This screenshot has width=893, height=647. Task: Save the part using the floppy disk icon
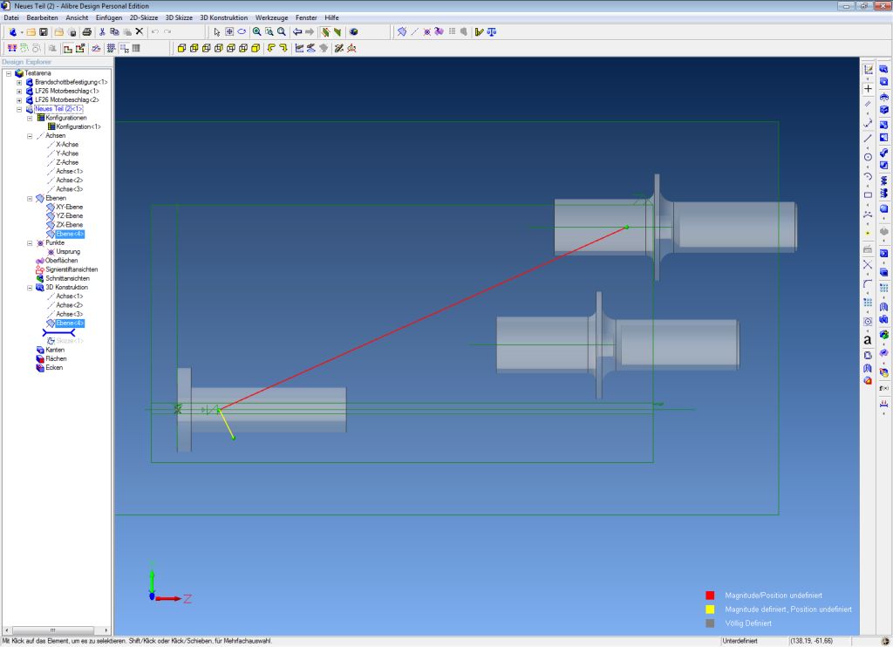pos(44,32)
